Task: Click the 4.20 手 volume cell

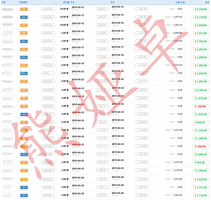Action: 65,122
